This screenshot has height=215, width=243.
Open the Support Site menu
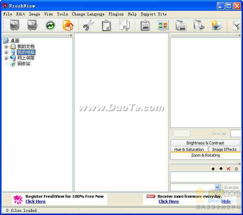[154, 14]
